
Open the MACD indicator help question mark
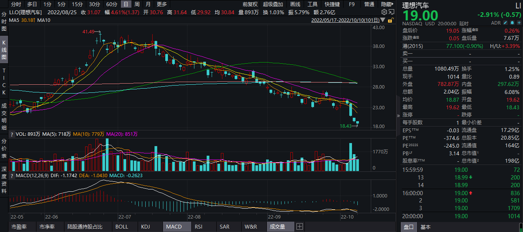pyautogui.click(x=12, y=176)
